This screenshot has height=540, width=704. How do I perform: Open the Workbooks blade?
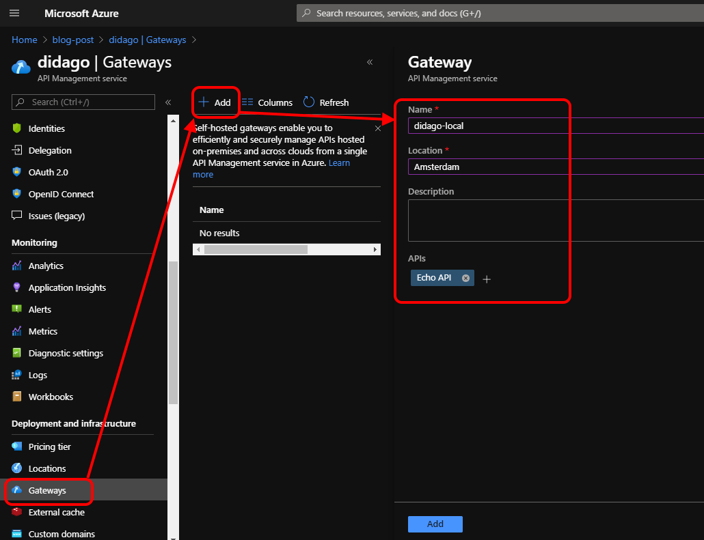(x=51, y=397)
